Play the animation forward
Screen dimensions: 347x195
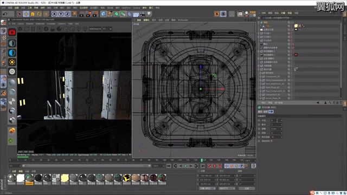[x=185, y=166]
